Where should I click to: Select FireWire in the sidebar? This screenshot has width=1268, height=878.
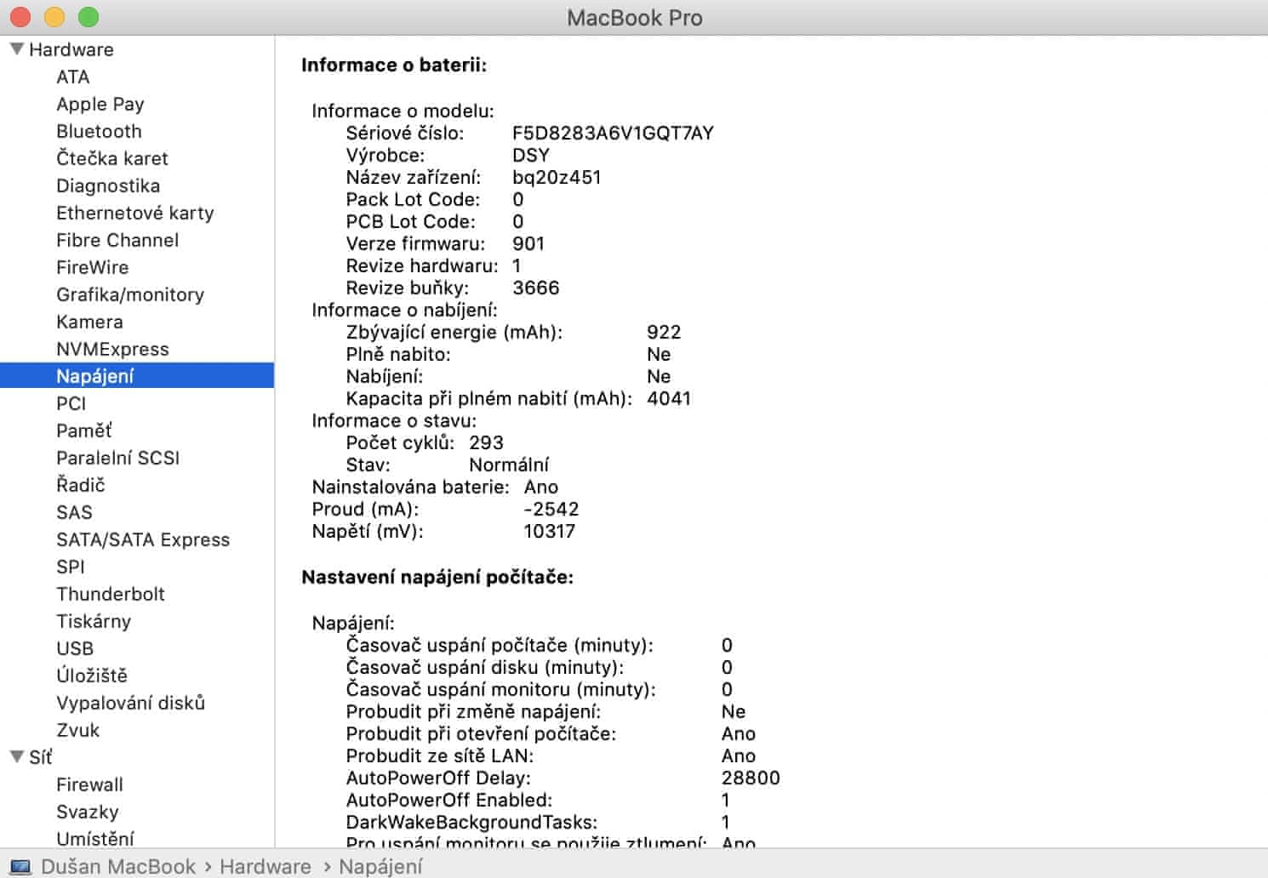pyautogui.click(x=93, y=267)
